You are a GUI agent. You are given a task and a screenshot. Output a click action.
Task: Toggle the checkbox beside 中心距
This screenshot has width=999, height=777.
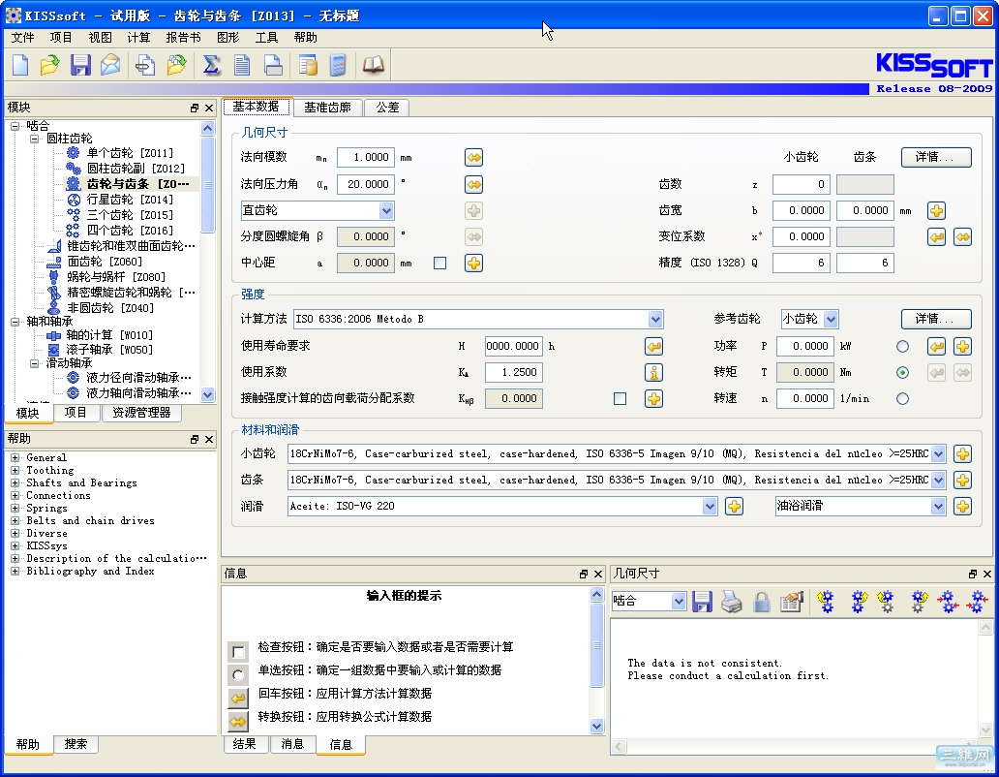439,263
